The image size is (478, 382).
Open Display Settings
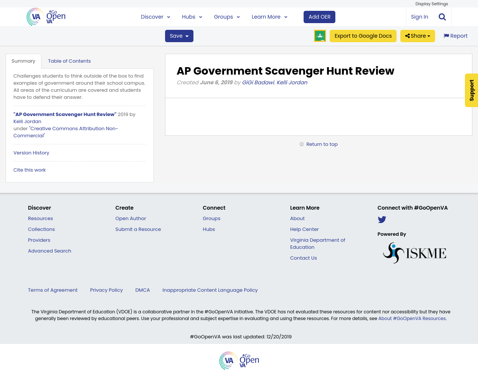click(432, 3)
